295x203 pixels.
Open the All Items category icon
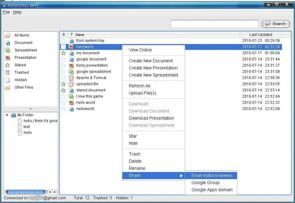[x=7, y=35]
